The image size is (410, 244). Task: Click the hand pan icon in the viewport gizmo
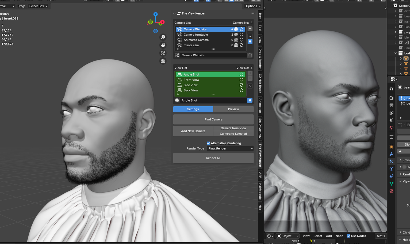163,45
